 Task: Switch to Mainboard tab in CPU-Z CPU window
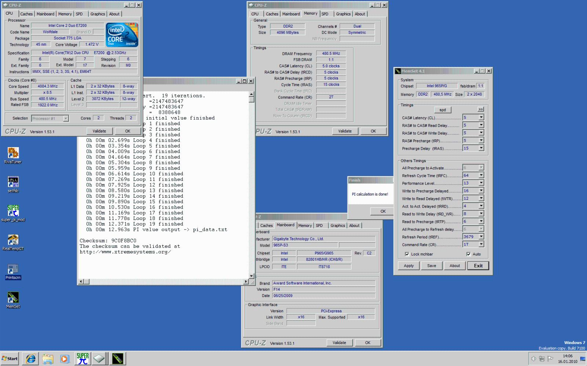point(45,14)
